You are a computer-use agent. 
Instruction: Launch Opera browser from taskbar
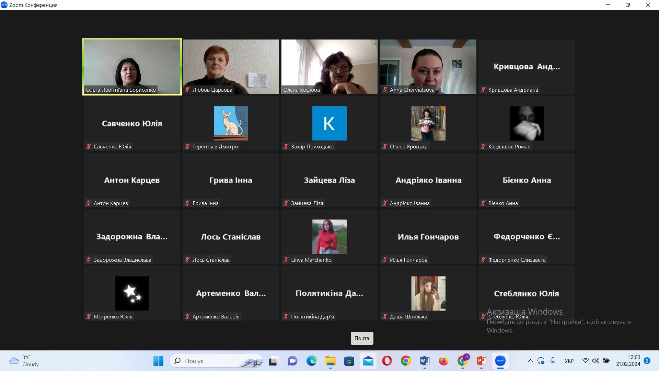coord(387,361)
